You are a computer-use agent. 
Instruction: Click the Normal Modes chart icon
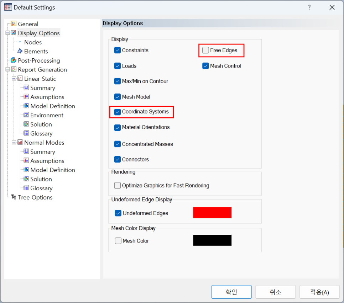[x=20, y=143]
